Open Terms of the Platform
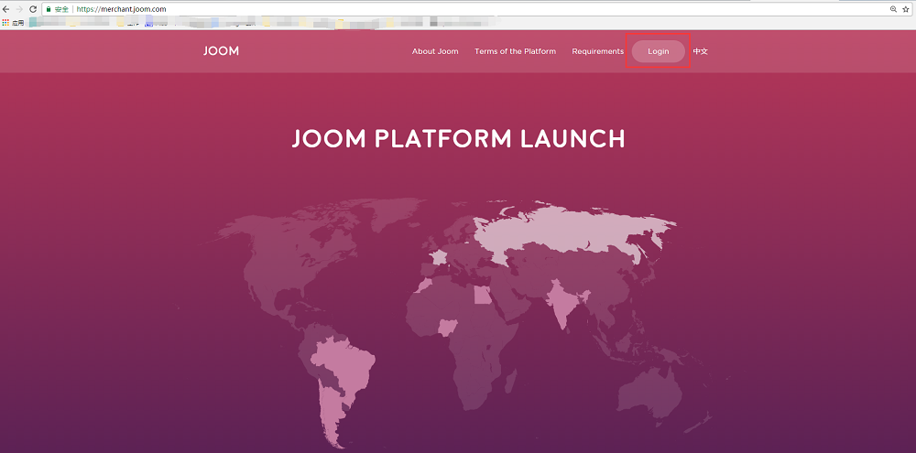The image size is (916, 453). coord(515,51)
